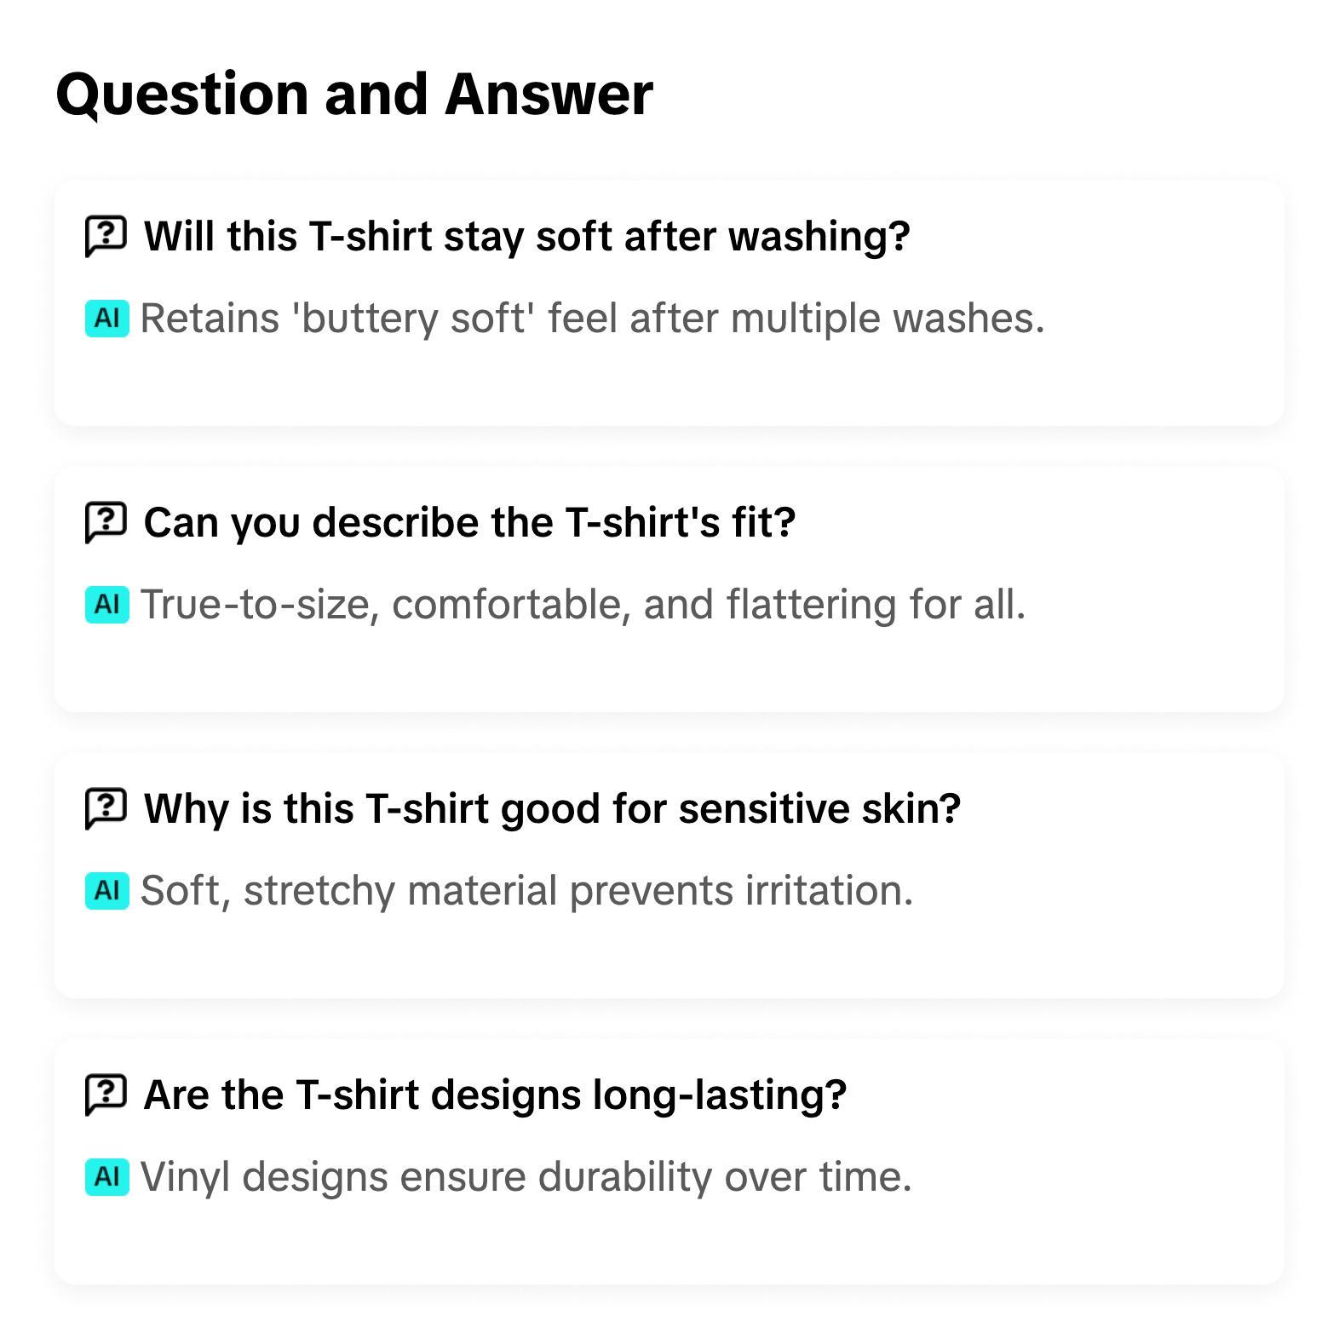Click the AI badge before 'True-to-size, comfortable'

[x=107, y=605]
